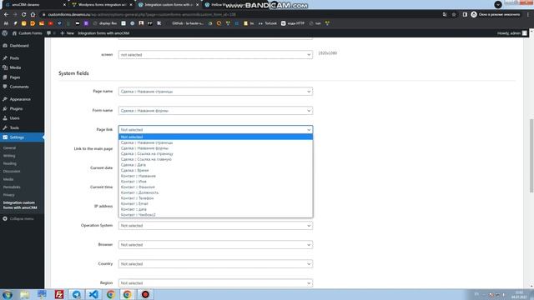The width and height of the screenshot is (534, 300).
Task: Switch to 'Integration custom forms with' tab
Action: 169,5
